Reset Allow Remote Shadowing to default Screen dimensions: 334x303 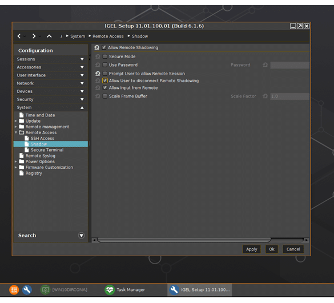96,47
